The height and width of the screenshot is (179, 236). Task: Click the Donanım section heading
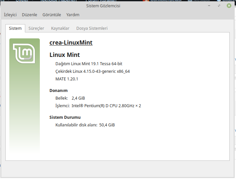click(58, 91)
